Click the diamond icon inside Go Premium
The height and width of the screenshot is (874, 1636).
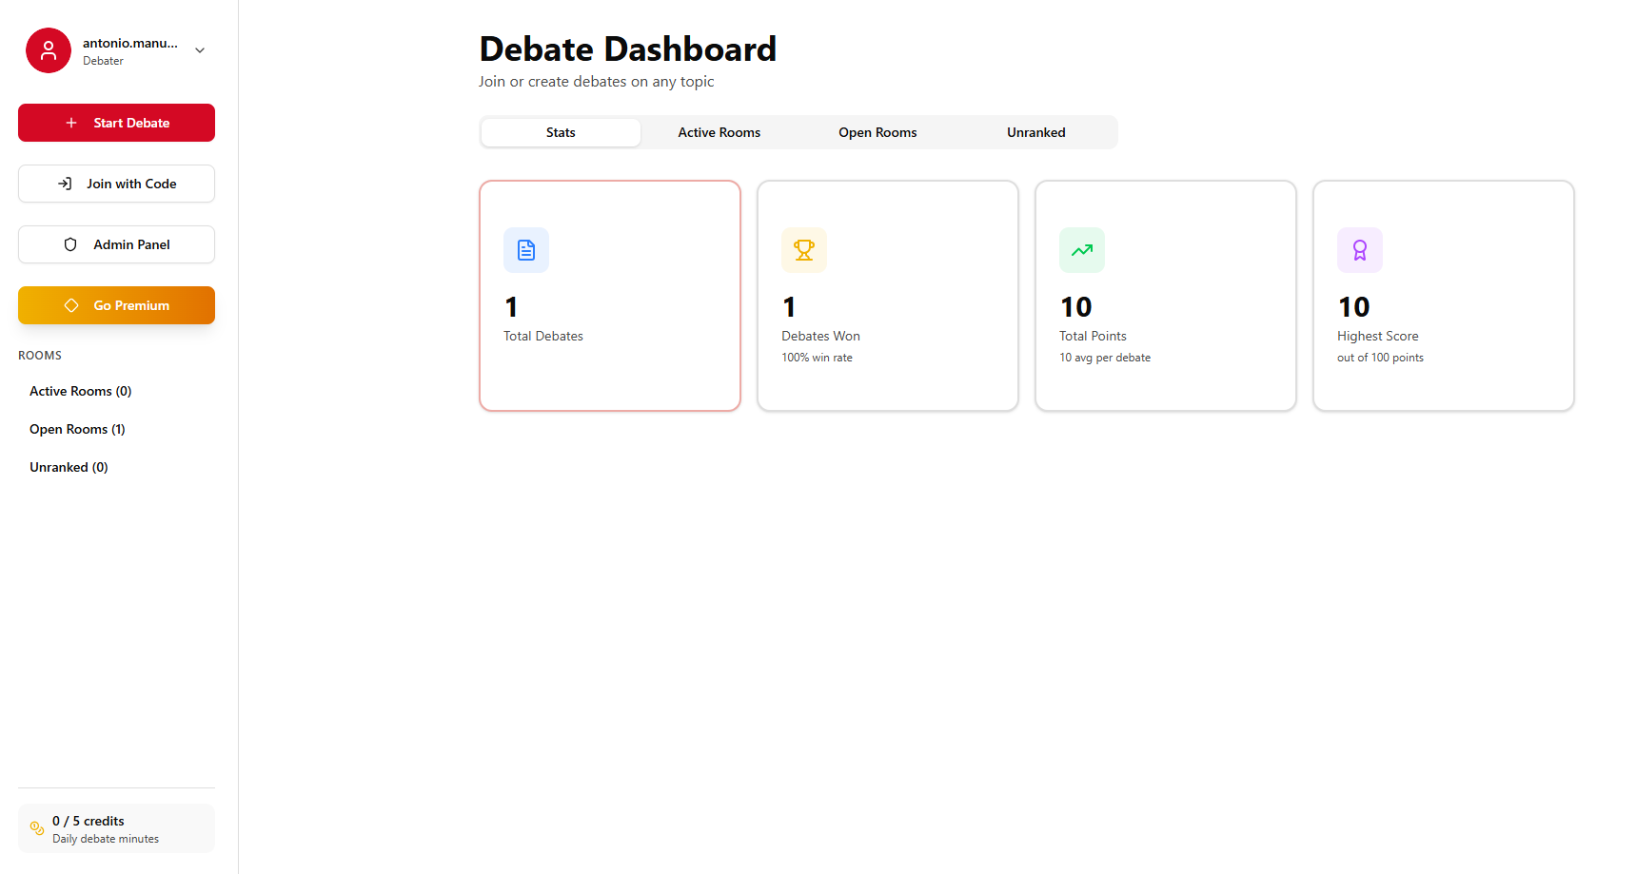(71, 304)
